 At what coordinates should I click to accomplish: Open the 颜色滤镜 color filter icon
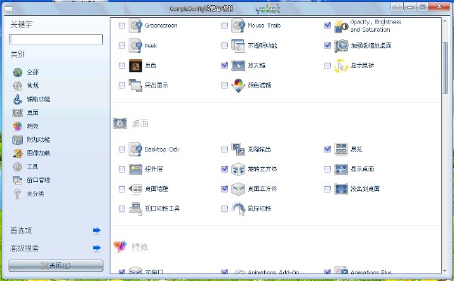click(x=238, y=85)
